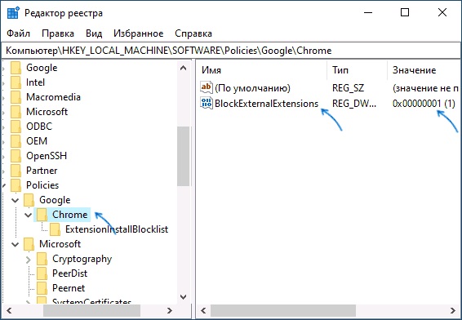Click values pane horizontal scroll right arrow
462x320 pixels.
pos(453,310)
